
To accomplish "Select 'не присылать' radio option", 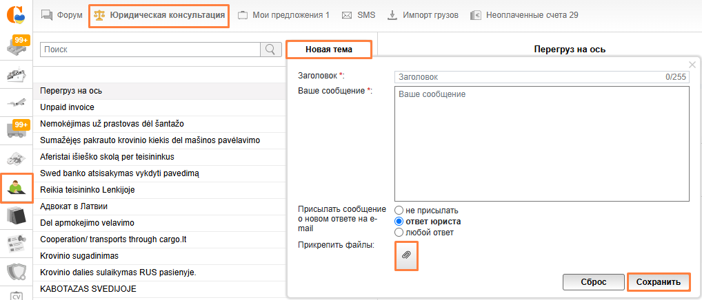I will (x=399, y=211).
